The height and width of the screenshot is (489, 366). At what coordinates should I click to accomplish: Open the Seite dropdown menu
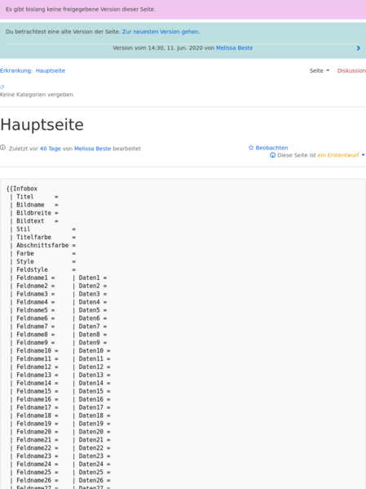pos(320,71)
